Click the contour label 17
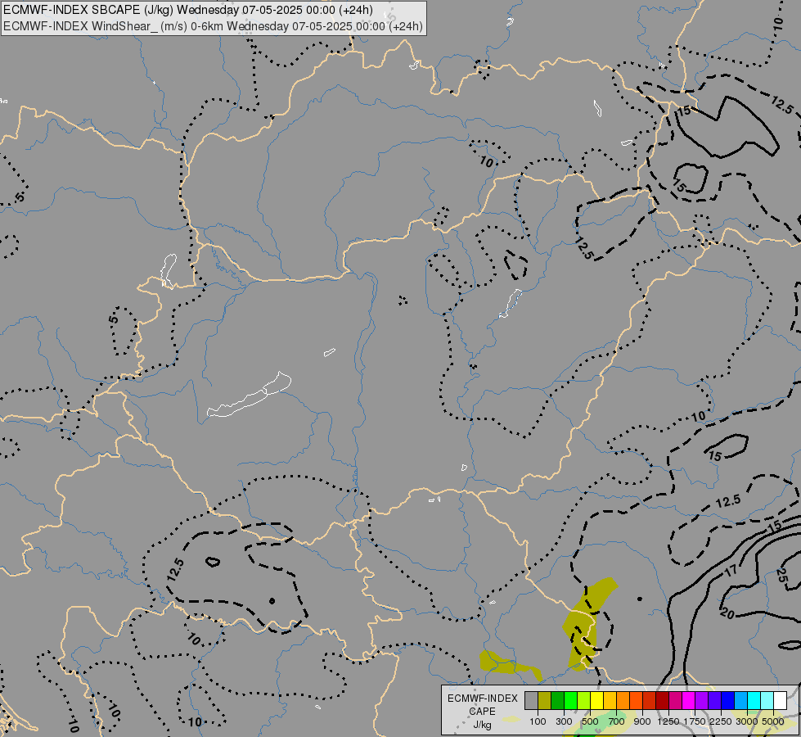This screenshot has width=801, height=737. [731, 570]
